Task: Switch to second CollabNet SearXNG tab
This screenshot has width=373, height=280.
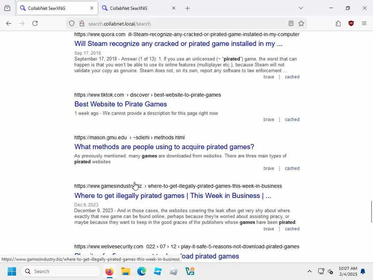Action: (x=139, y=8)
